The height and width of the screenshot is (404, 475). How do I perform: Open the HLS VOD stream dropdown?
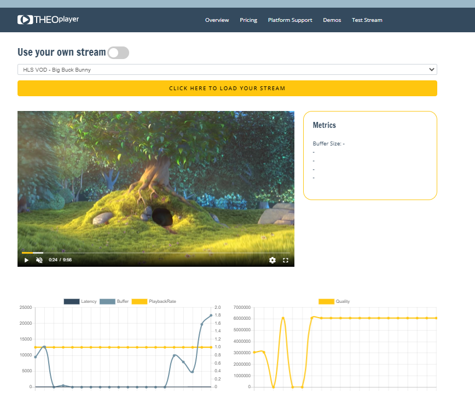(x=227, y=70)
